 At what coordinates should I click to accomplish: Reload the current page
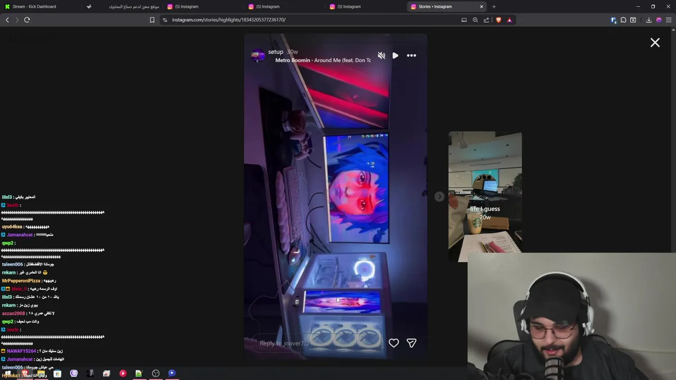(x=27, y=20)
